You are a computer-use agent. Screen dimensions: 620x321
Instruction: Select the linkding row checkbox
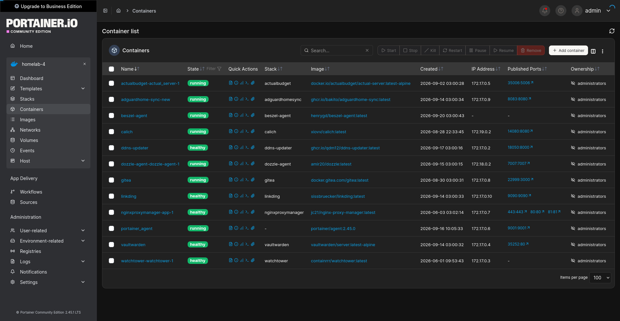tap(111, 196)
